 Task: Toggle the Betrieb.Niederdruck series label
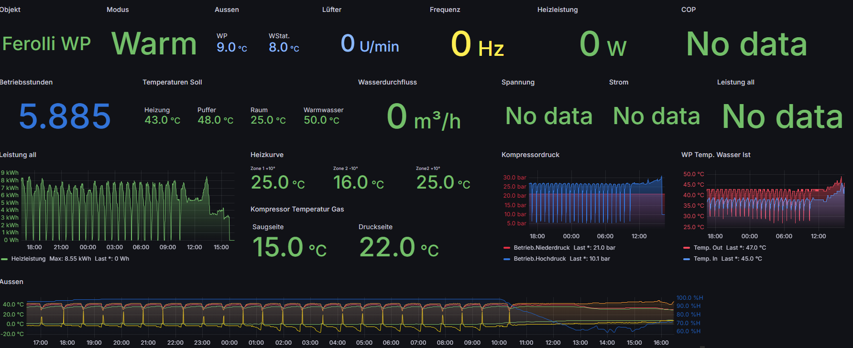coord(541,248)
